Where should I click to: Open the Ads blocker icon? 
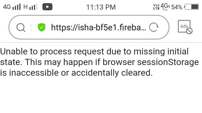[185, 27]
